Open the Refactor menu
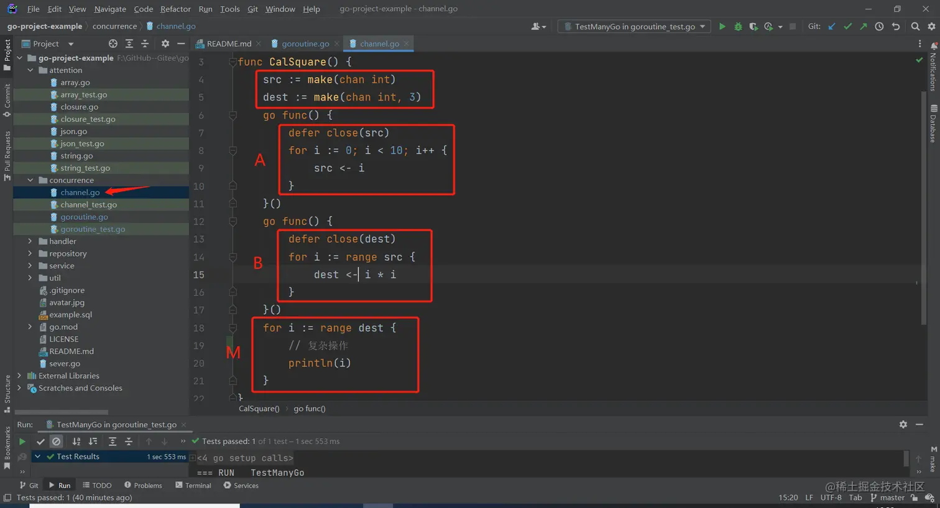Image resolution: width=940 pixels, height=508 pixels. (x=175, y=9)
